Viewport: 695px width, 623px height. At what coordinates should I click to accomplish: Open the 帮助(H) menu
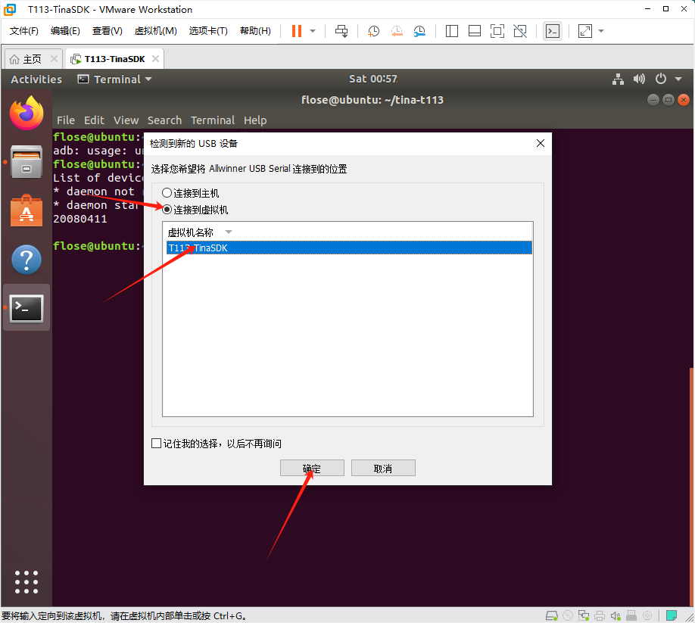255,31
